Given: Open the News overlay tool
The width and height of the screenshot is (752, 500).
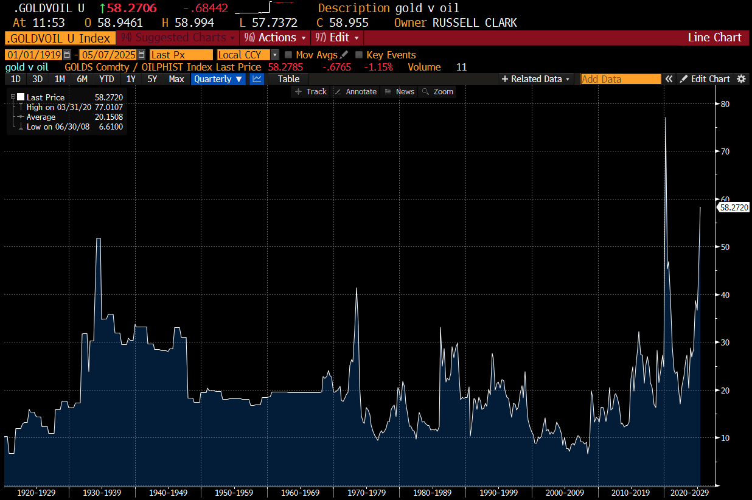Looking at the screenshot, I should click(x=400, y=91).
